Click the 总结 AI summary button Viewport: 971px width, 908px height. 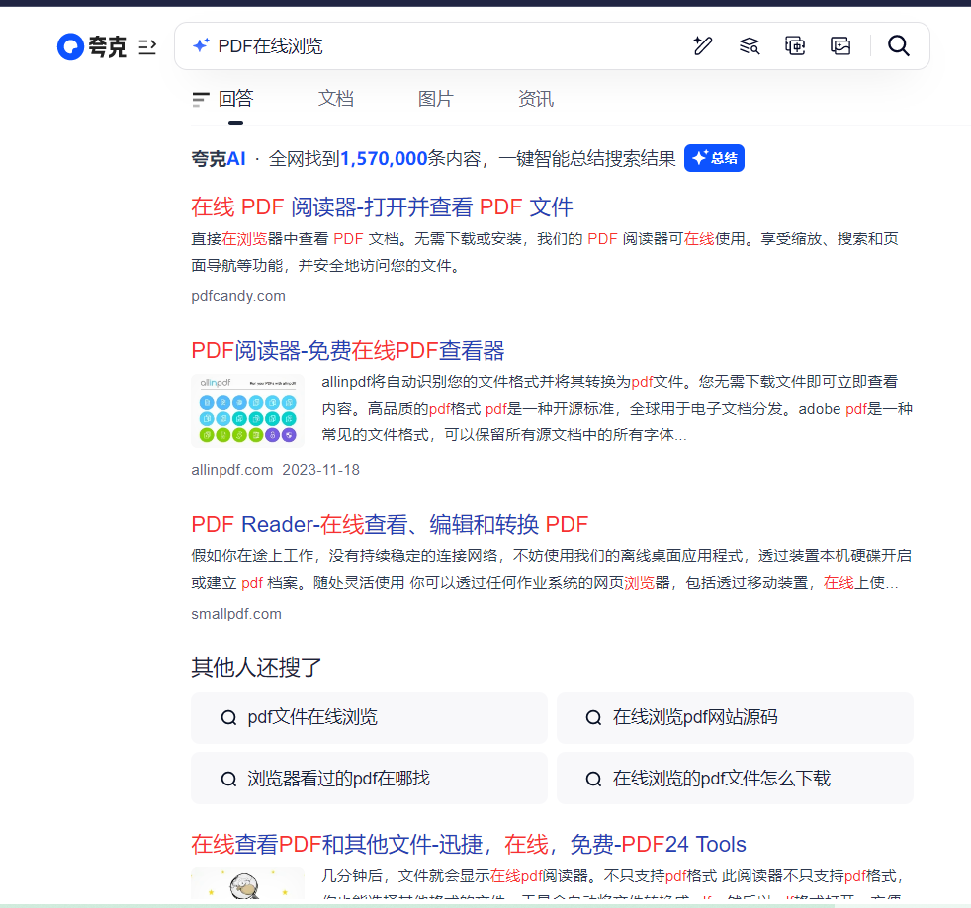click(x=714, y=158)
